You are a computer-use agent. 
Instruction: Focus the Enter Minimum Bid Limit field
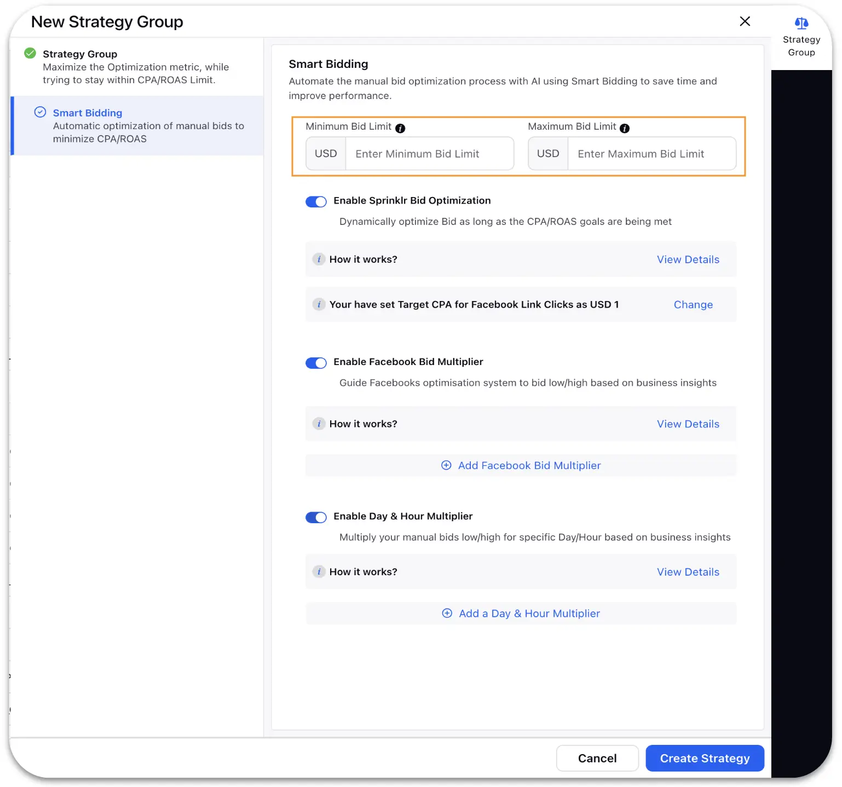coord(430,154)
